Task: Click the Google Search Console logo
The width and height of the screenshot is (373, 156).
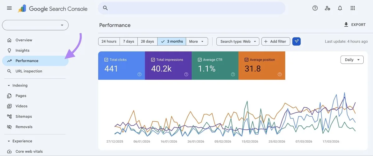Action: pos(53,9)
